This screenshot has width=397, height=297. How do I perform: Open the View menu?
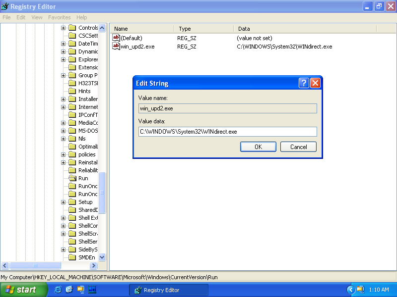click(37, 17)
